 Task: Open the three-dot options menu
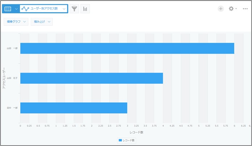pos(245,9)
